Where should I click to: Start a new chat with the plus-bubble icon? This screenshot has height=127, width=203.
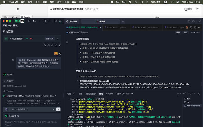click(45, 21)
